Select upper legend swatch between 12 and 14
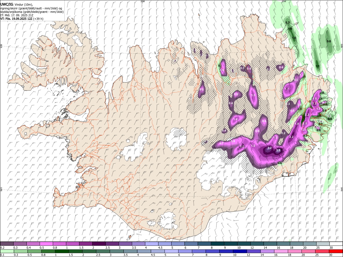Screen dimensions: 343x257 point(257,244)
